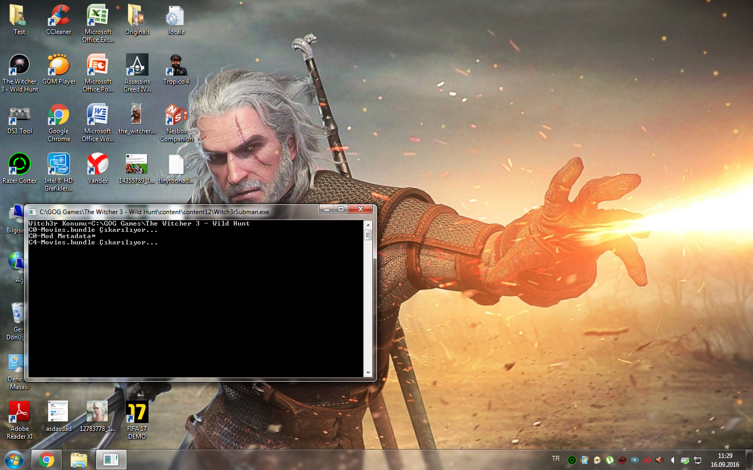Select the the_witcher... image file
The height and width of the screenshot is (470, 753).
[137, 119]
